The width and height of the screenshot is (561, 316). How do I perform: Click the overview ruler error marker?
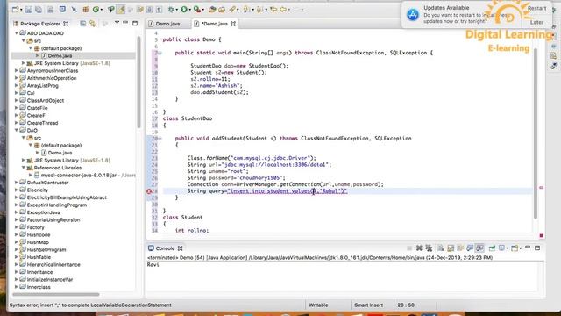pyautogui.click(x=541, y=187)
